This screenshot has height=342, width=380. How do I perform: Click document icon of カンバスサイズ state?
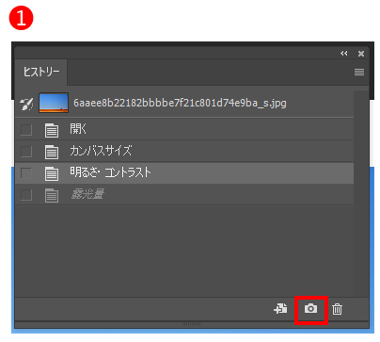[52, 152]
